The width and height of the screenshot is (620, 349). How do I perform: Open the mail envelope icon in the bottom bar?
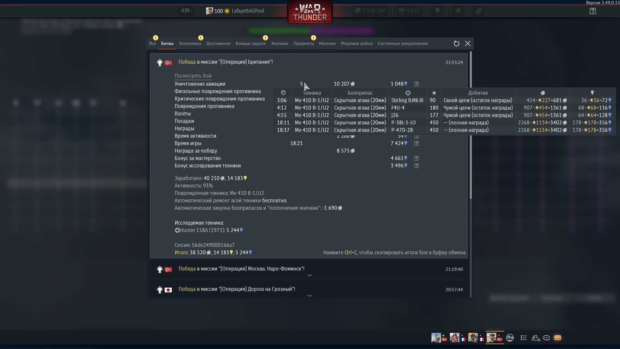coord(558,338)
